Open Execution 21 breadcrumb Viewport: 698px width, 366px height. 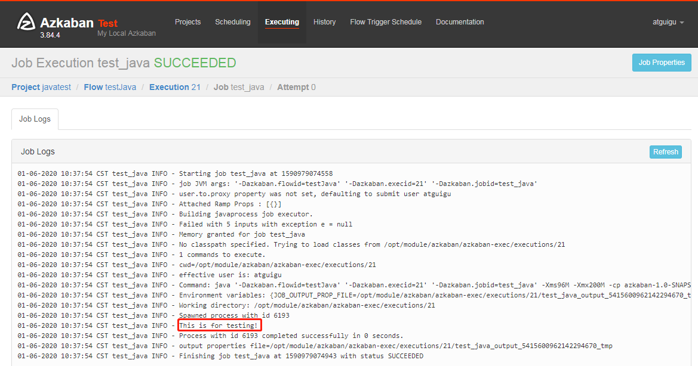175,87
